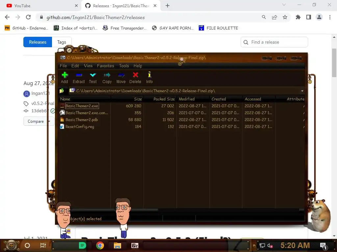Select the BasicThemer2.exe.con... file
This screenshot has height=252, width=337.
(87, 113)
